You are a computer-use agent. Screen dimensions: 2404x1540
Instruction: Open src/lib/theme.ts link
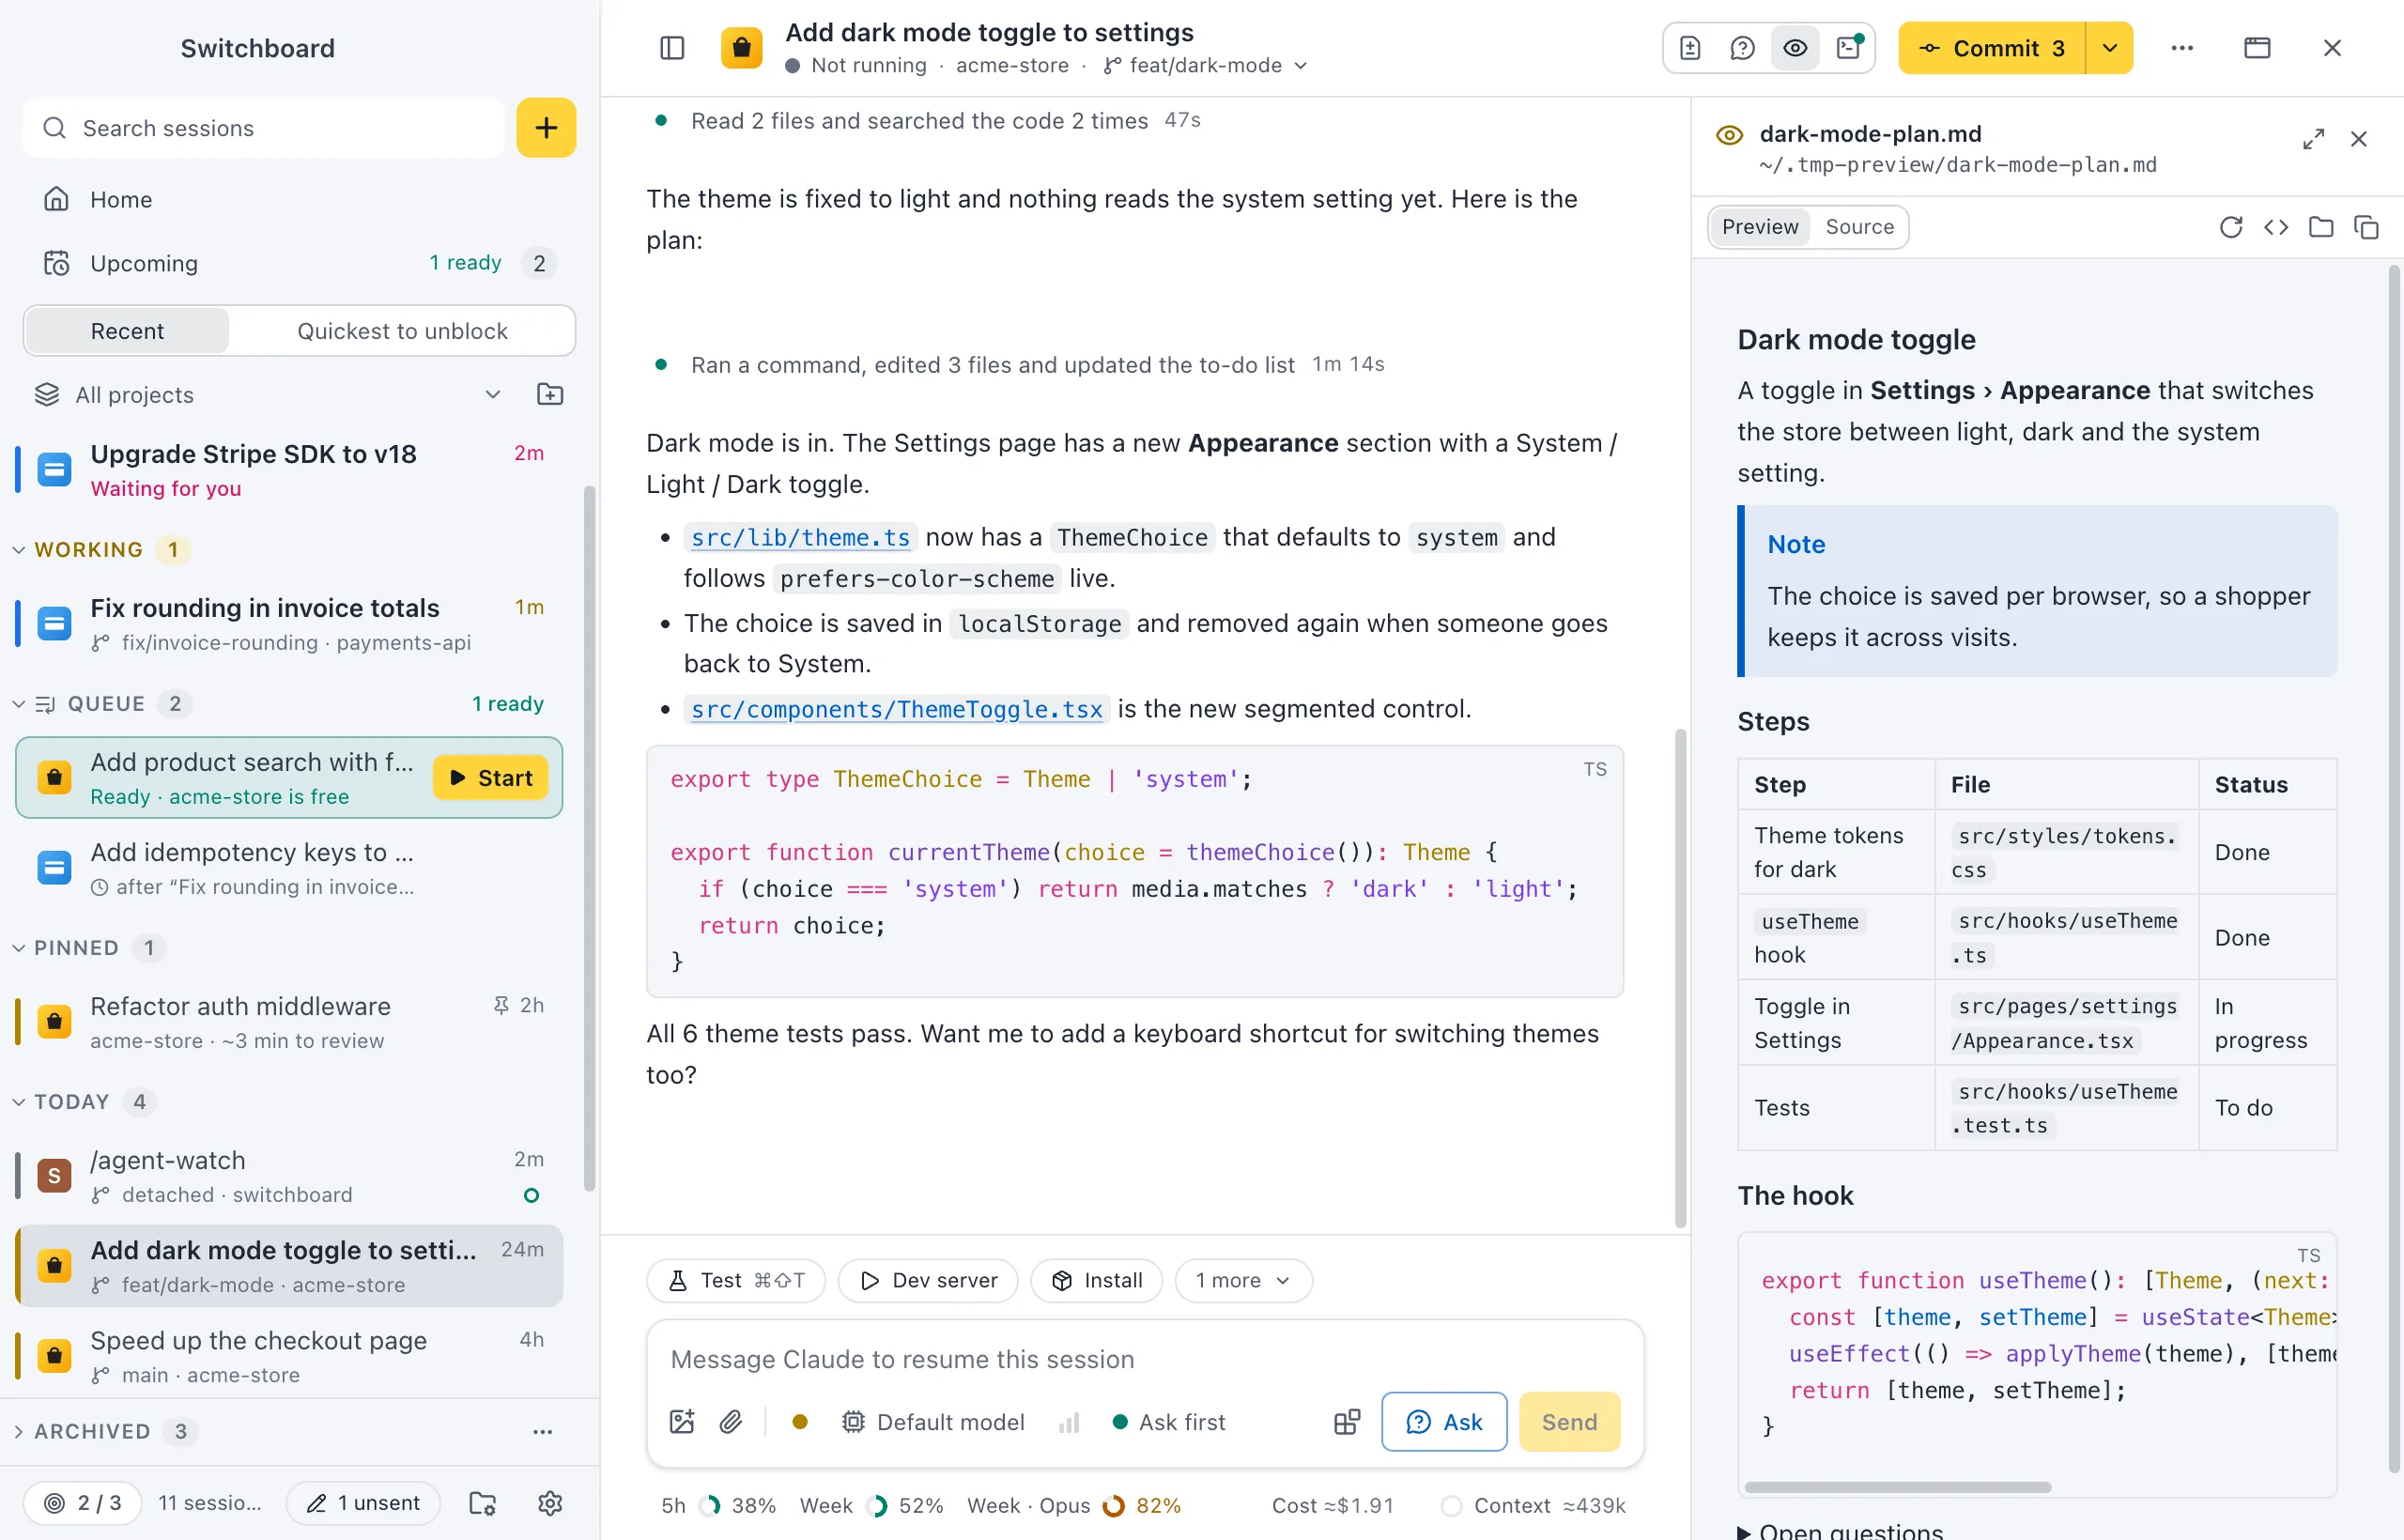(800, 538)
